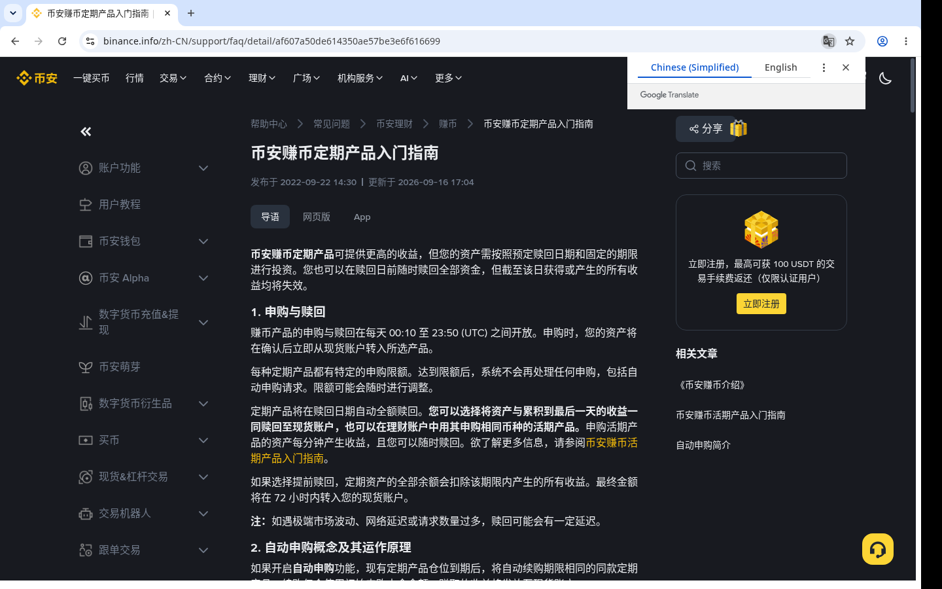Expand 币安 Alpha sidebar section
The width and height of the screenshot is (942, 589).
(x=203, y=278)
